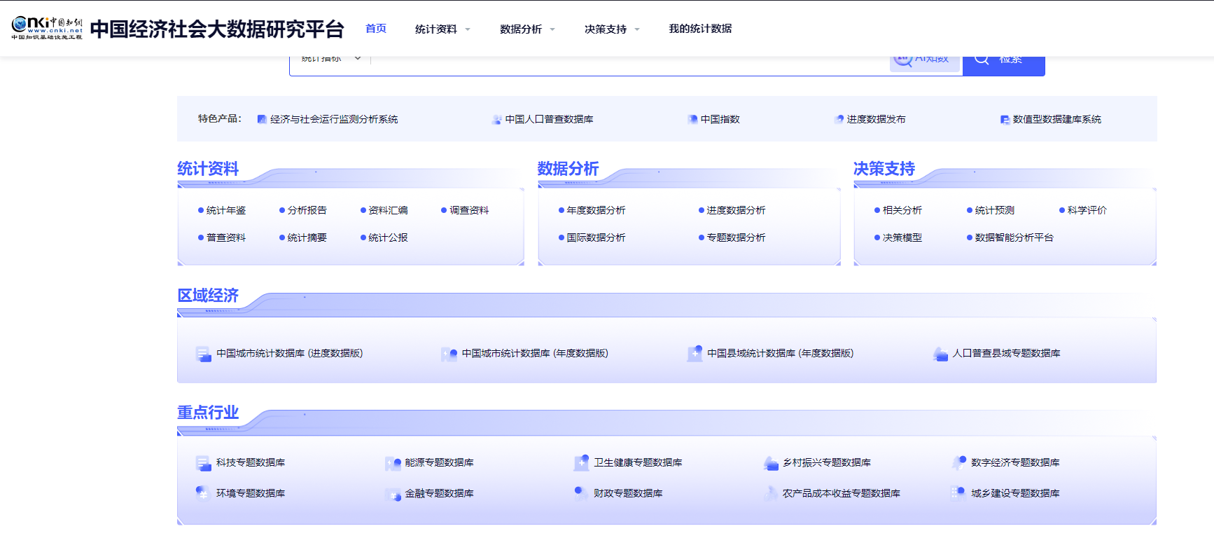Screen dimensions: 1214x538
Task: Click the icon for 中国县域统计数据库 (年度数据版)
Action: [x=695, y=354]
